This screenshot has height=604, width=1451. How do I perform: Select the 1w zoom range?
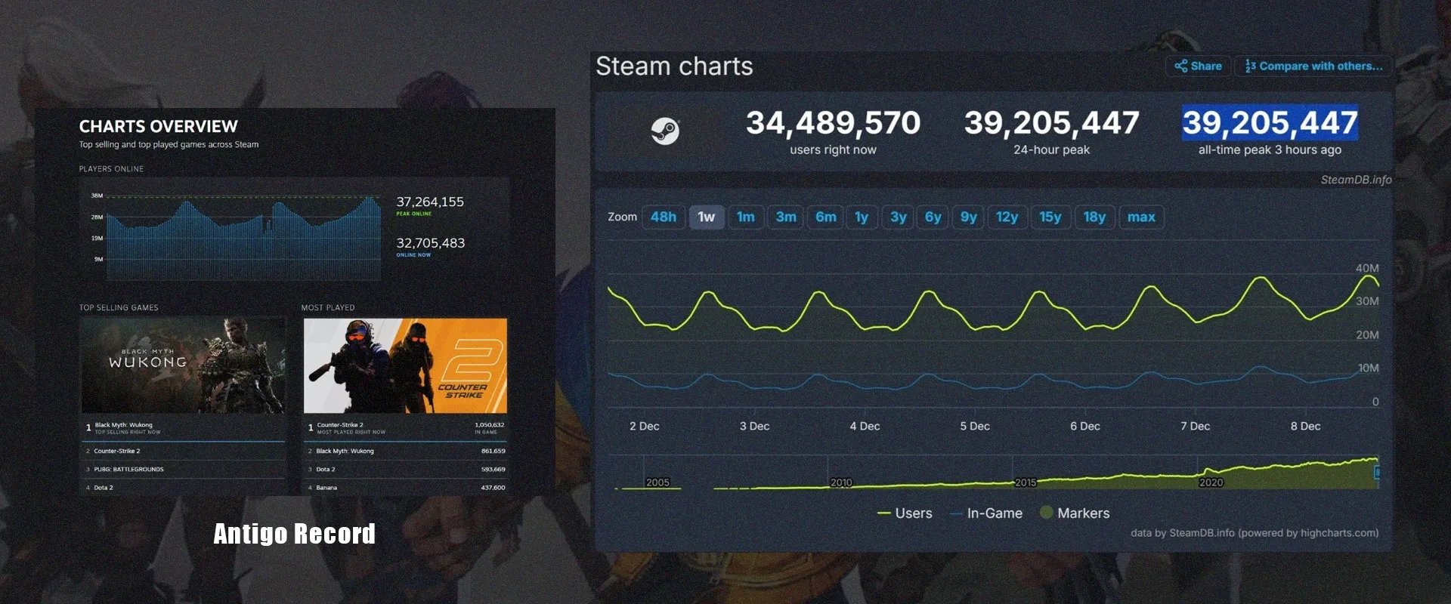(707, 217)
